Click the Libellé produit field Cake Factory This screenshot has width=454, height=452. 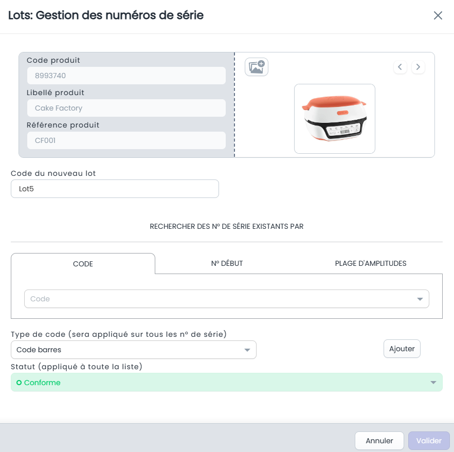(x=126, y=108)
